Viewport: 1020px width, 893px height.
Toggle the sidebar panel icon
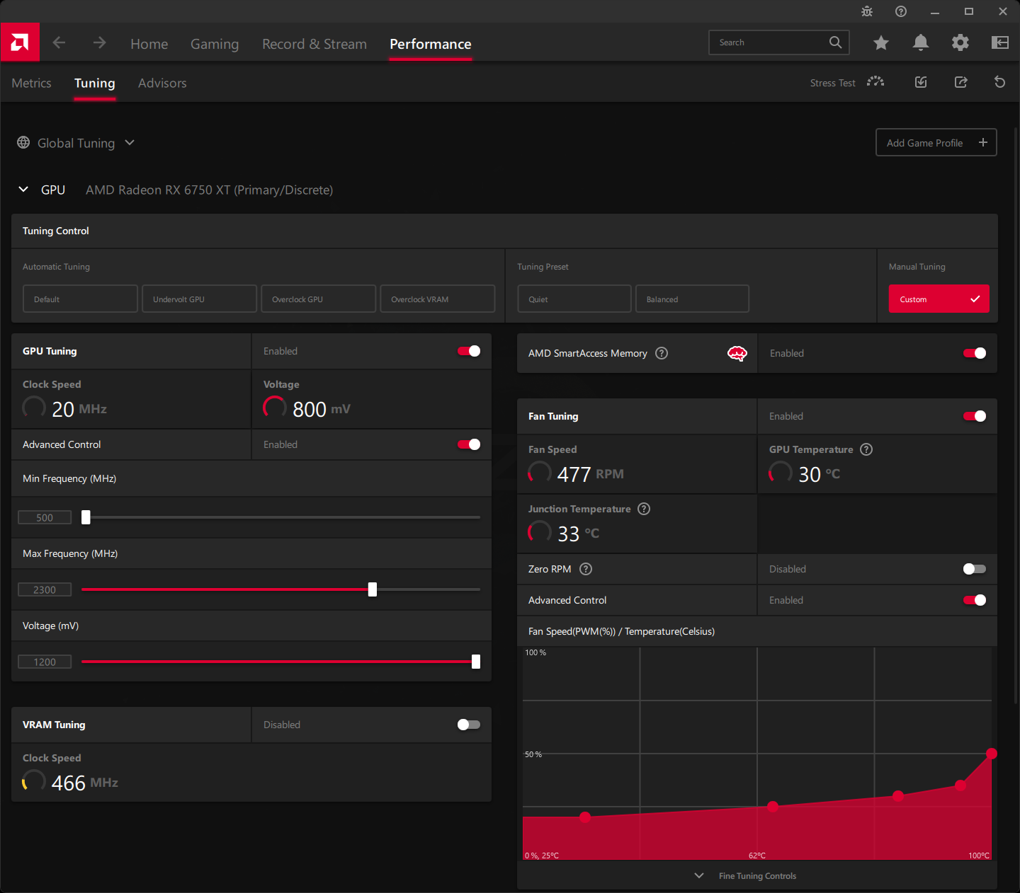tap(1000, 43)
